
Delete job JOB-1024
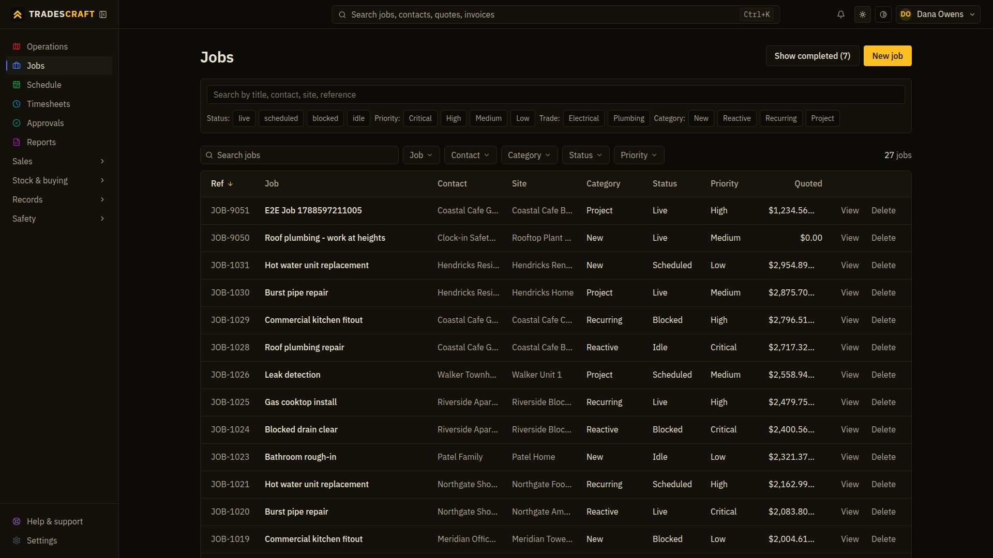pyautogui.click(x=883, y=429)
